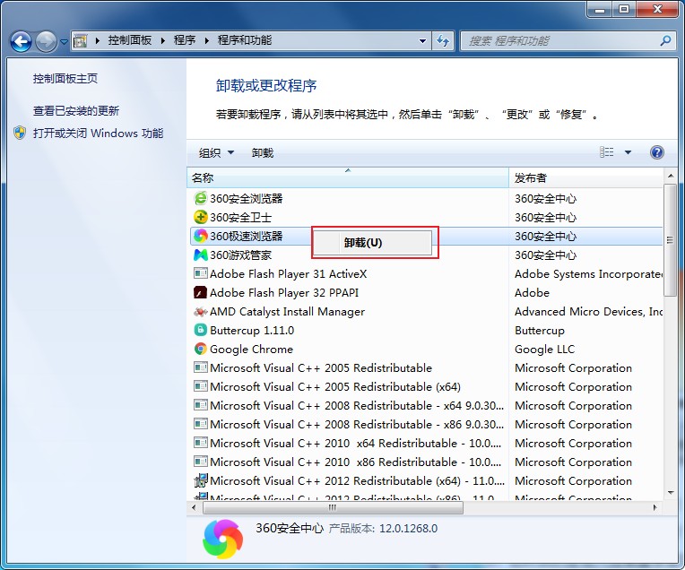Click horizontal scrollbar right arrow
685x570 pixels.
[x=655, y=507]
